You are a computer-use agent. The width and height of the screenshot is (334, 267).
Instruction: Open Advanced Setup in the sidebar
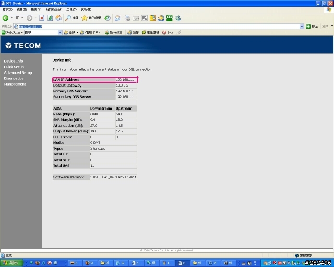(18, 72)
